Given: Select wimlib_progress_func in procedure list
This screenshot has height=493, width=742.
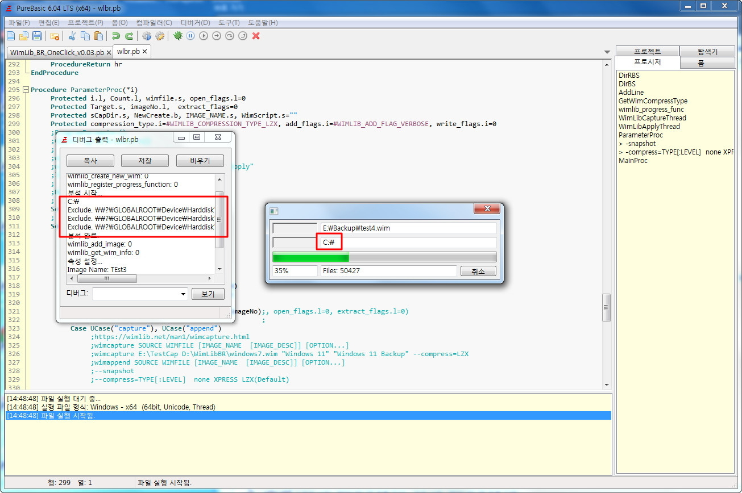Looking at the screenshot, I should pyautogui.click(x=651, y=109).
